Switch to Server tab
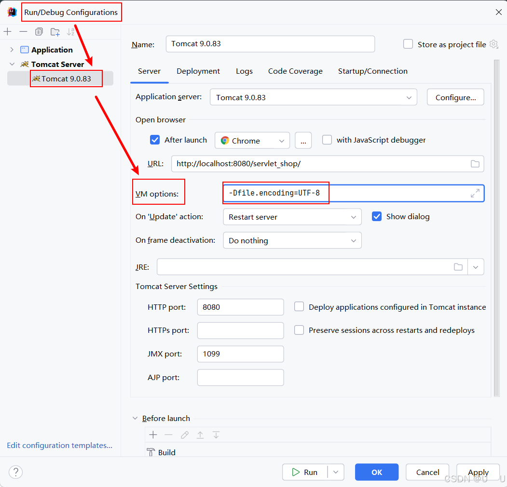The width and height of the screenshot is (507, 487). 149,71
